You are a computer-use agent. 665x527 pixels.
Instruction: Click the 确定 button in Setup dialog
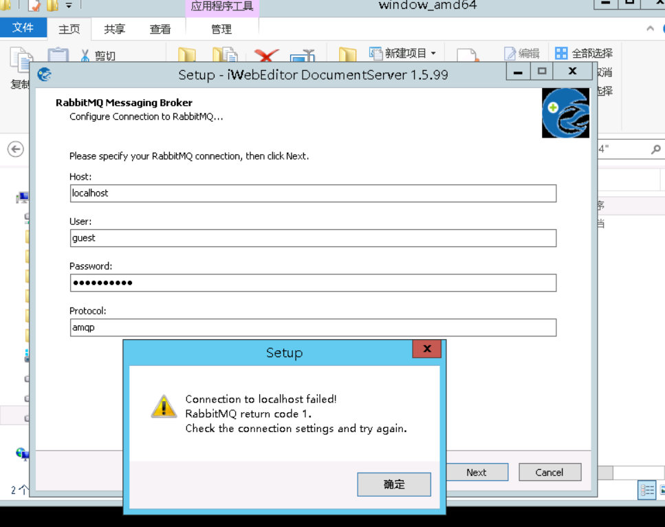coord(394,484)
